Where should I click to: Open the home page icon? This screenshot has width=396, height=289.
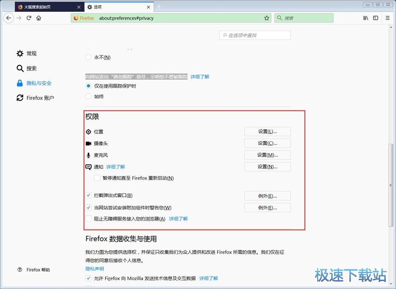click(x=39, y=18)
